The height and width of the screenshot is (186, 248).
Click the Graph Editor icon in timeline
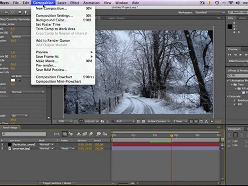(x=105, y=134)
